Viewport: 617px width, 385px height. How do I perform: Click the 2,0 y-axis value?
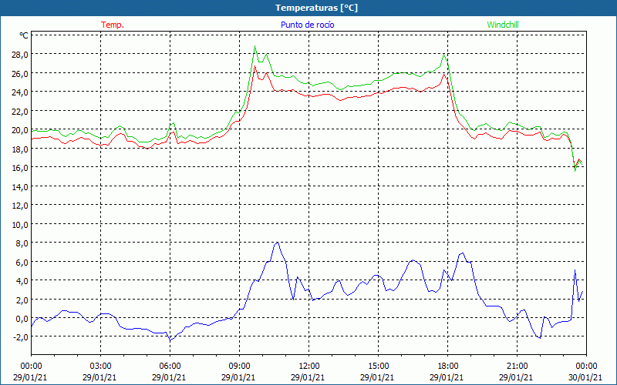click(22, 300)
